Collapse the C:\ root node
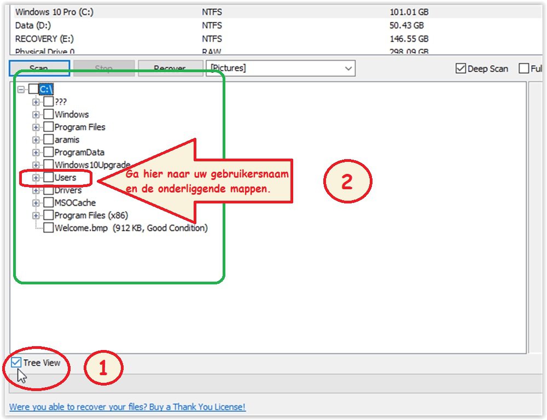Image resolution: width=547 pixels, height=420 pixels. (21, 89)
